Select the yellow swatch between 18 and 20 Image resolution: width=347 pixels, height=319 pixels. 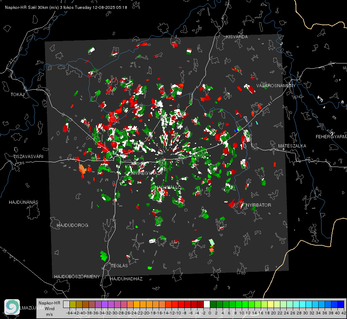(x=271, y=304)
